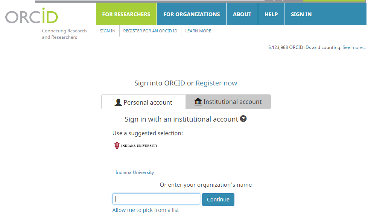Click Sign In in the blue navigation bar
Image resolution: width=368 pixels, height=224 pixels.
coord(301,14)
